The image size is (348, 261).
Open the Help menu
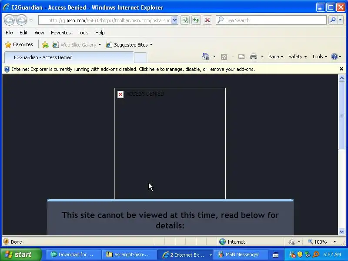[x=100, y=33]
